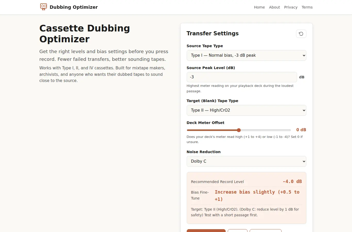This screenshot has width=352, height=232.
Task: Click the Noise Reduction label
Action: point(203,152)
